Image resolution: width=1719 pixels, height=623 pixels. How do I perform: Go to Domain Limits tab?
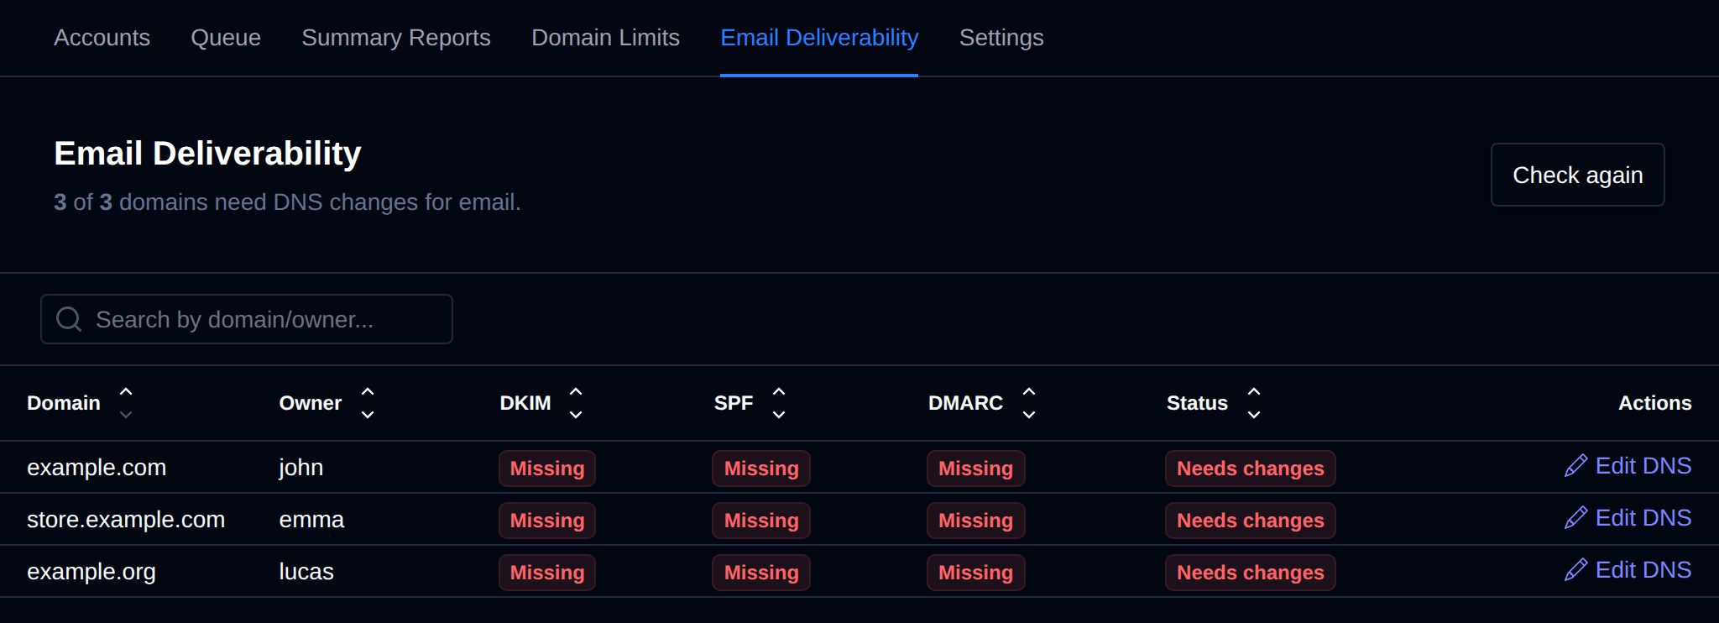605,38
